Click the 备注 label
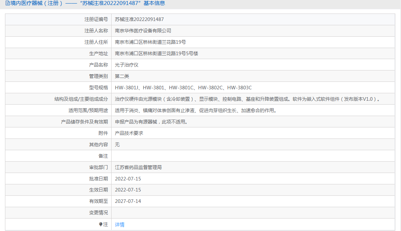Image resolution: width=401 pixels, height=231 pixels. tap(103, 156)
